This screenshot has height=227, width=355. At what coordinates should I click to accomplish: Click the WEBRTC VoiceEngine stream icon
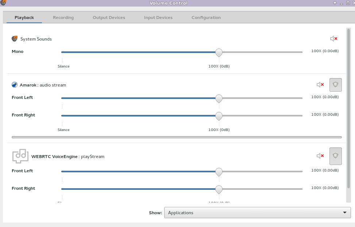20,156
